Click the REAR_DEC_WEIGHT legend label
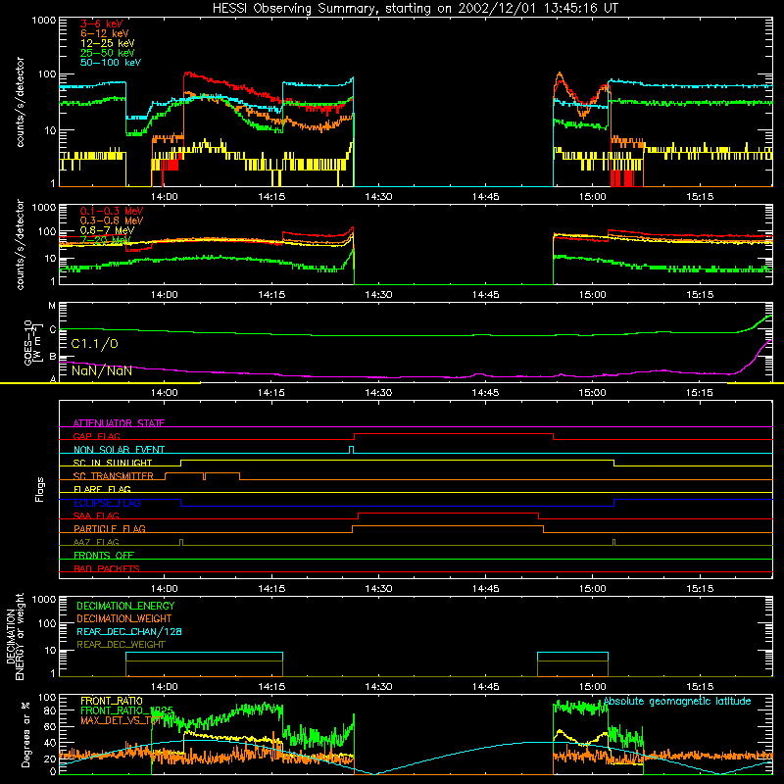This screenshot has width=784, height=784. (x=121, y=645)
